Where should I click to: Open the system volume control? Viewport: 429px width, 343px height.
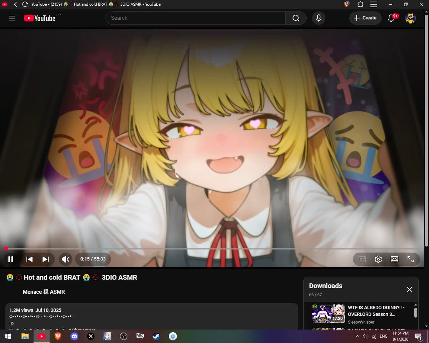click(365, 336)
